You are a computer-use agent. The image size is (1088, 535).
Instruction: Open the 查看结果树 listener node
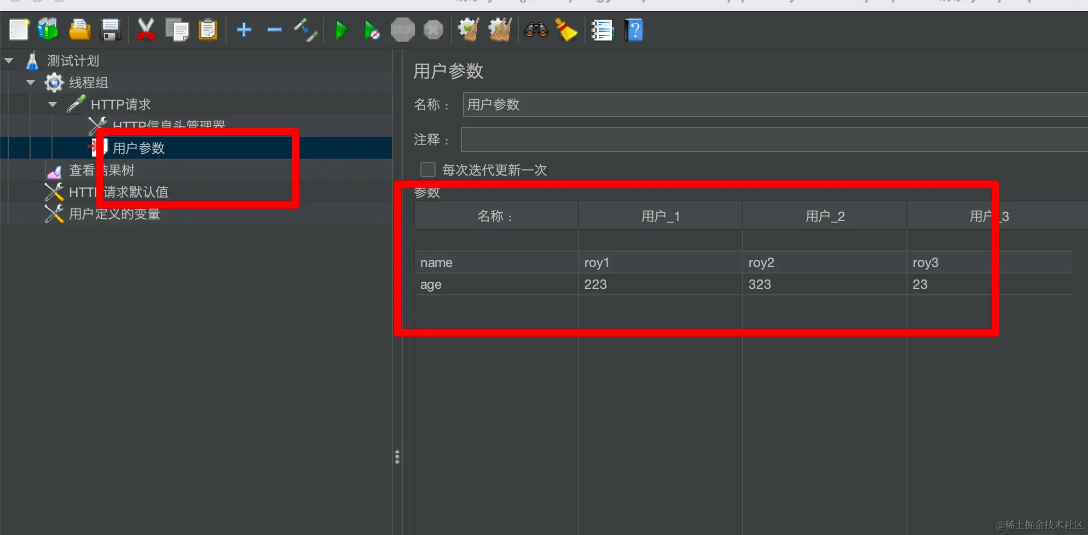point(102,170)
